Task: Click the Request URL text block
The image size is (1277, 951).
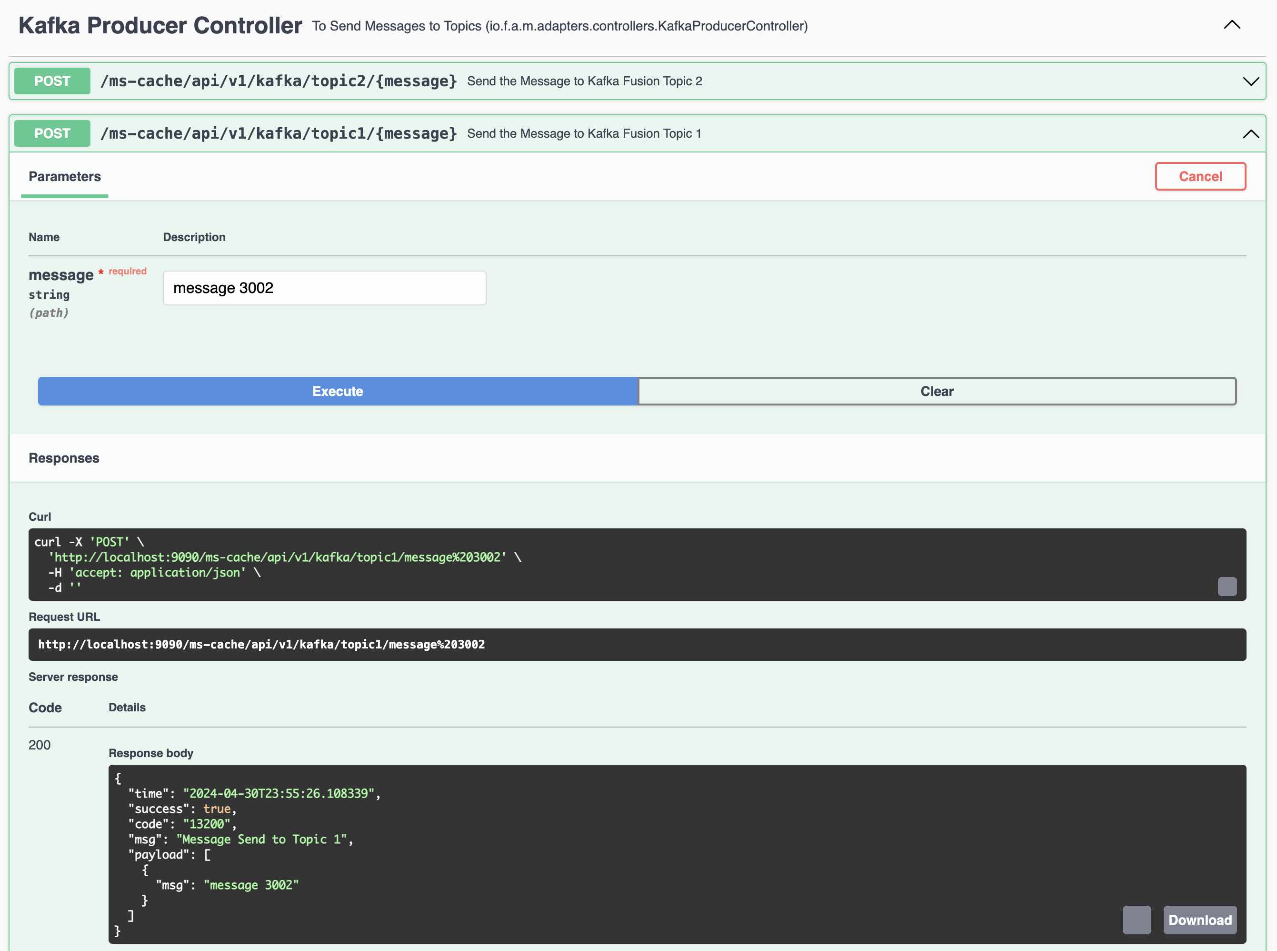Action: (261, 644)
